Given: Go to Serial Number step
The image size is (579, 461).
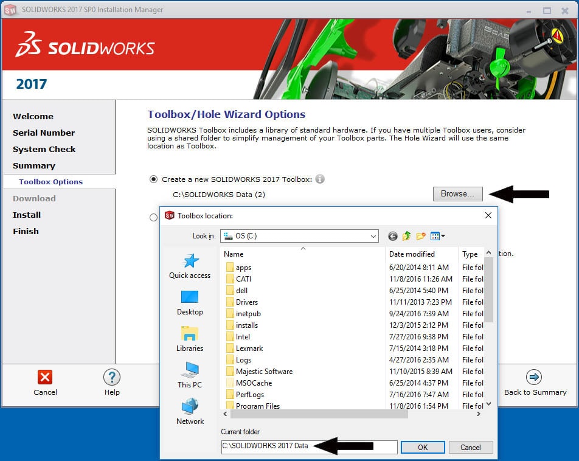Looking at the screenshot, I should (x=44, y=133).
